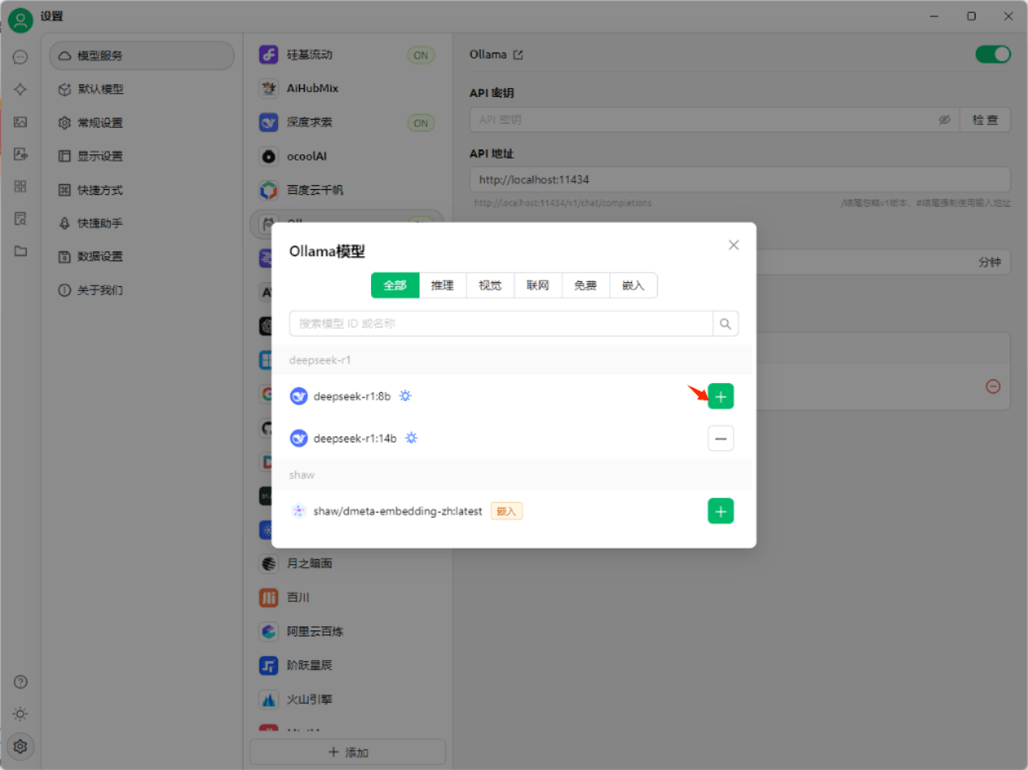Click the 嵌入 tag on shaw model

coord(507,511)
